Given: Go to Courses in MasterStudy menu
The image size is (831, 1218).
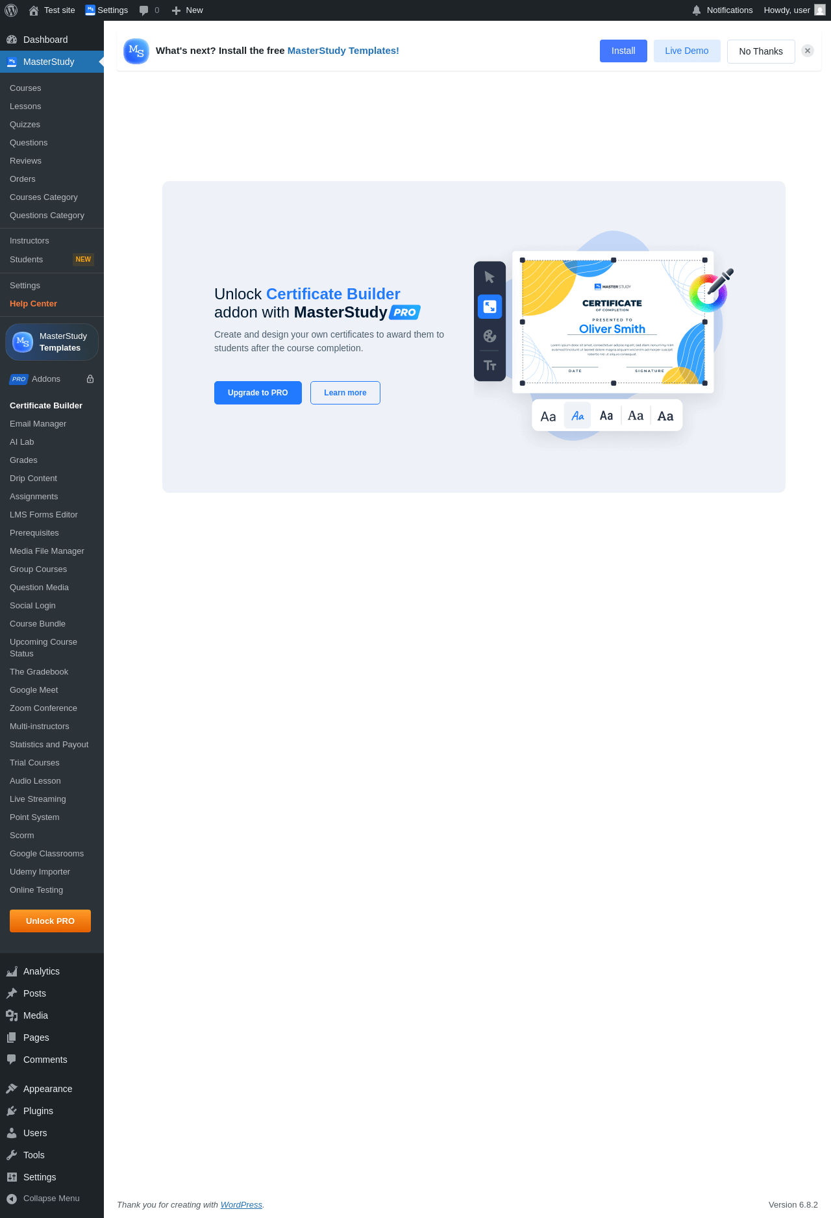Looking at the screenshot, I should click(25, 88).
